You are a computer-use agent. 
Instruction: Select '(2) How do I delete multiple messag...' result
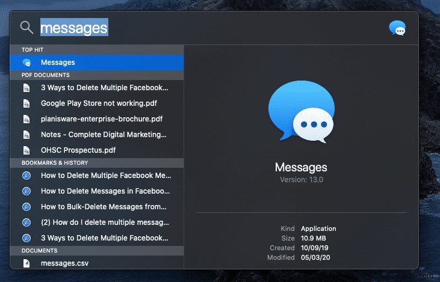click(x=97, y=222)
